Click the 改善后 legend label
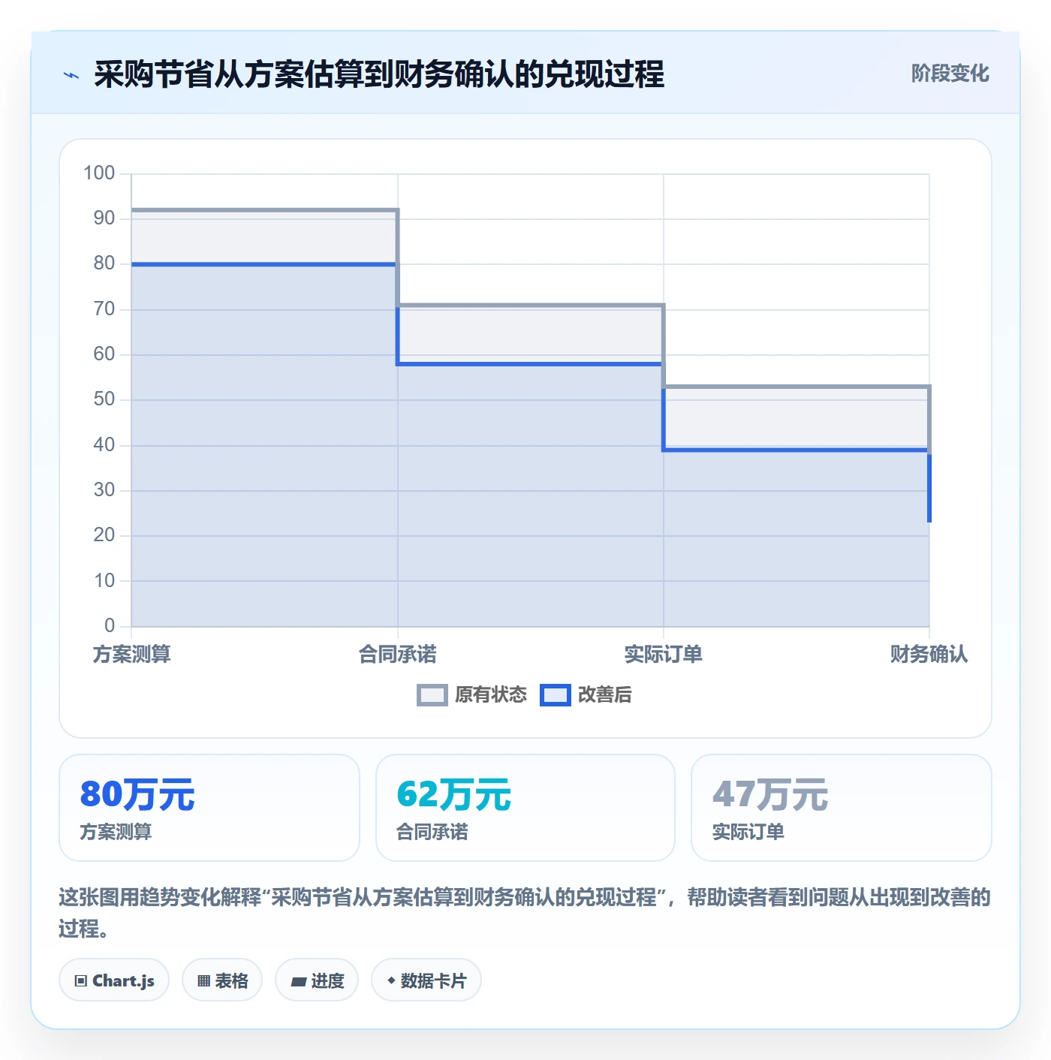 coord(605,695)
